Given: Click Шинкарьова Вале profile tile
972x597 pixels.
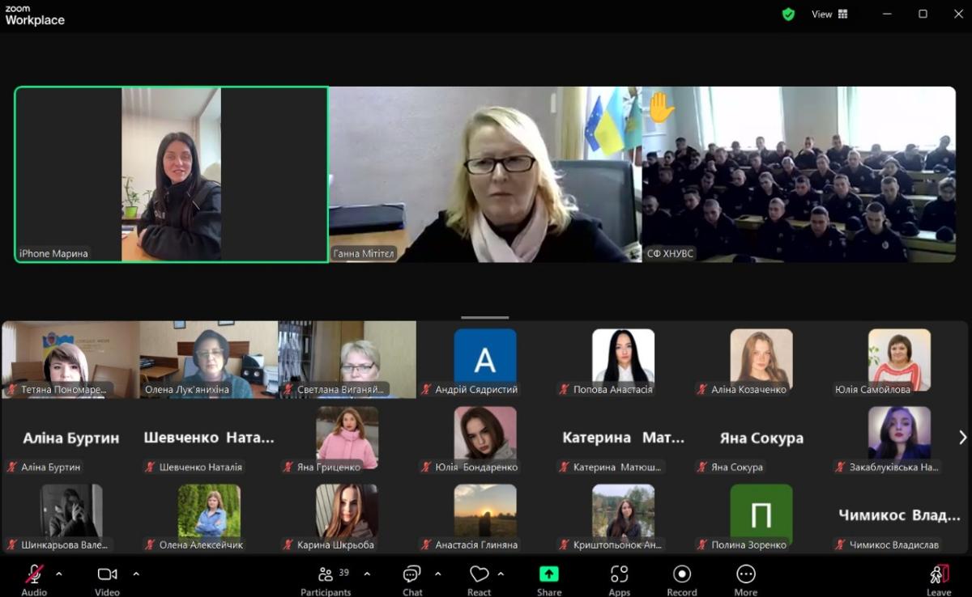Looking at the screenshot, I should [70, 514].
